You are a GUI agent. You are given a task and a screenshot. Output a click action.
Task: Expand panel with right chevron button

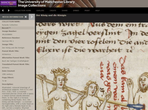[x=32, y=17]
